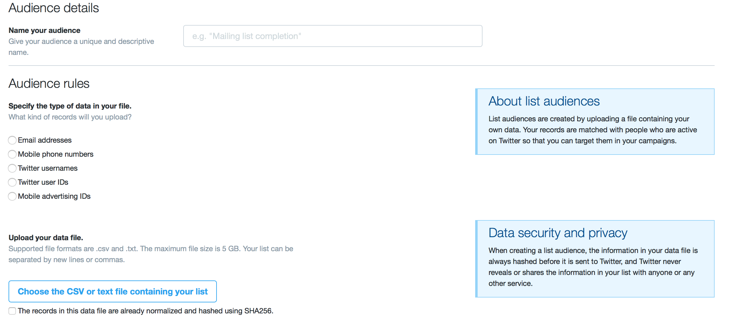Image resolution: width=736 pixels, height=328 pixels.
Task: Select the Twitter usernames option
Action: [12, 168]
